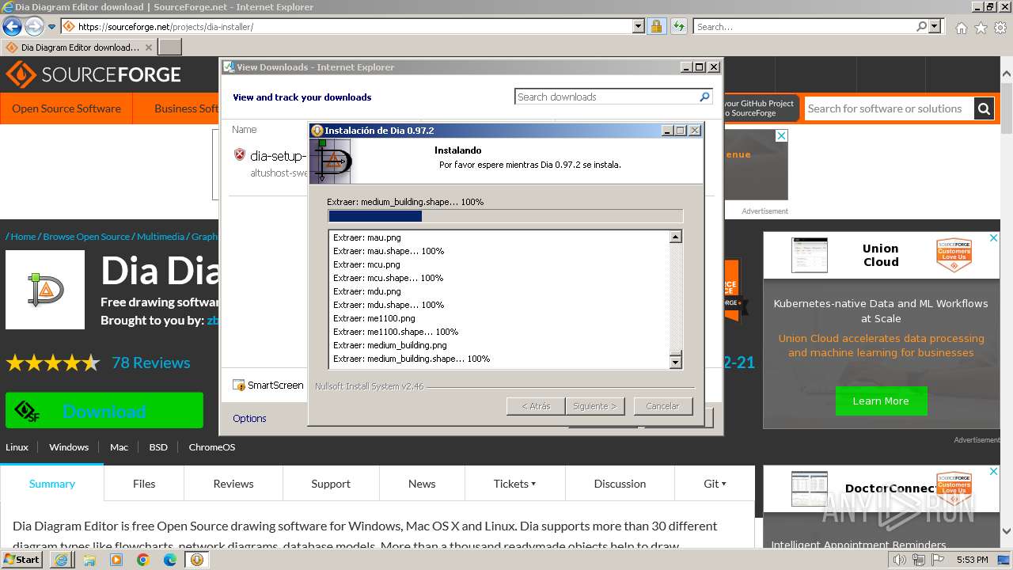The width and height of the screenshot is (1013, 570).
Task: Open the Support tab
Action: 331,484
